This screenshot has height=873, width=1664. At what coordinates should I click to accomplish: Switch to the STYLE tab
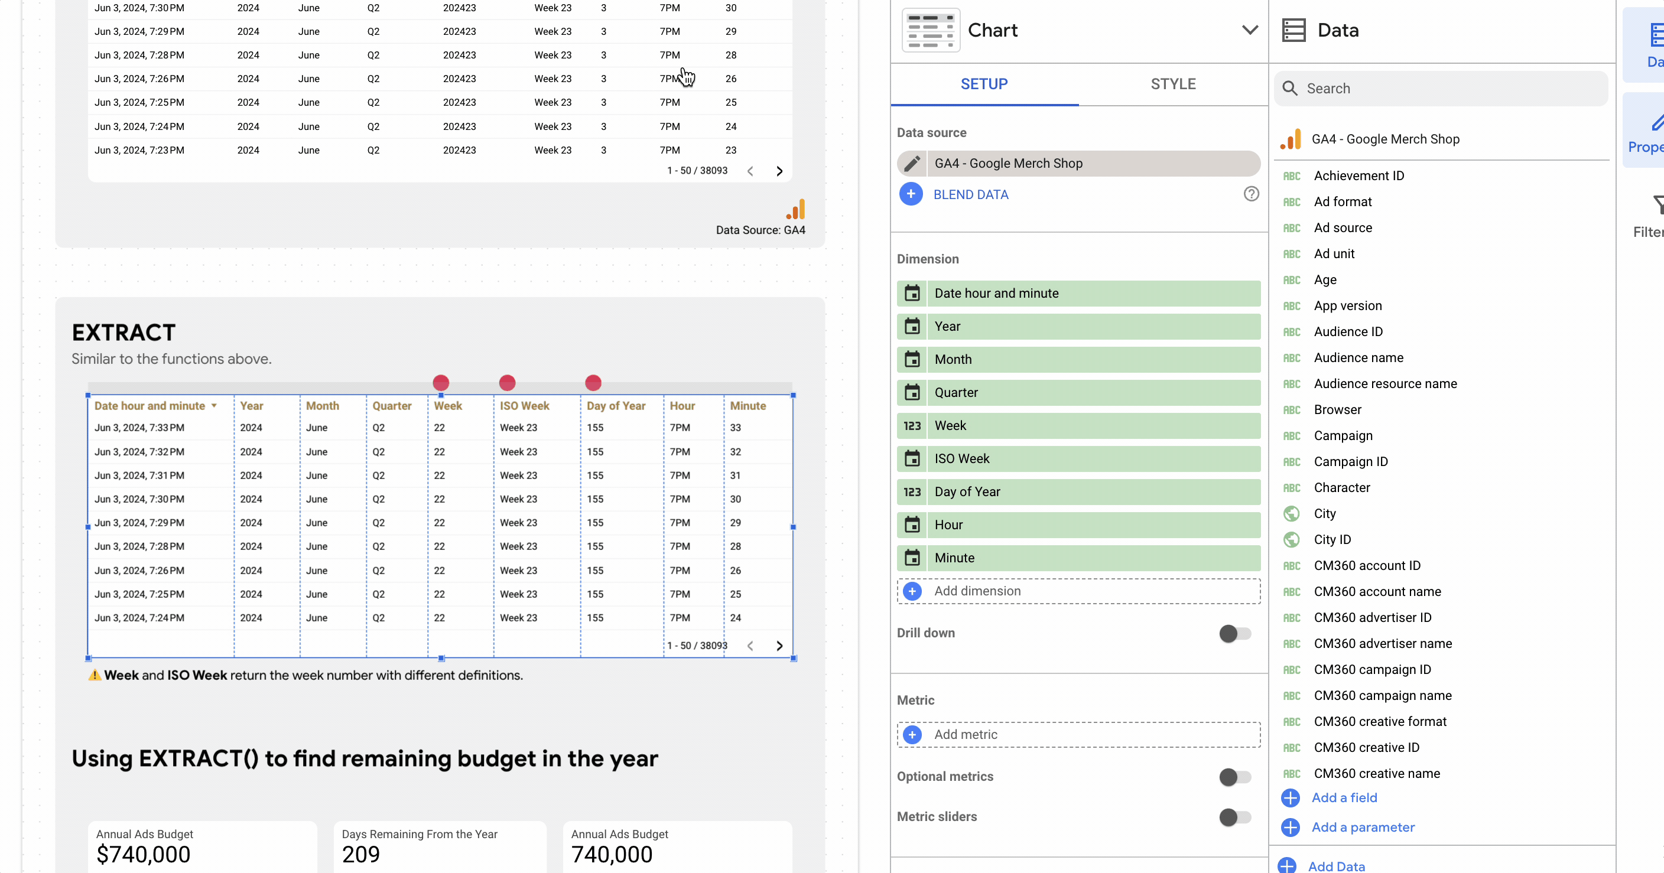(x=1173, y=84)
